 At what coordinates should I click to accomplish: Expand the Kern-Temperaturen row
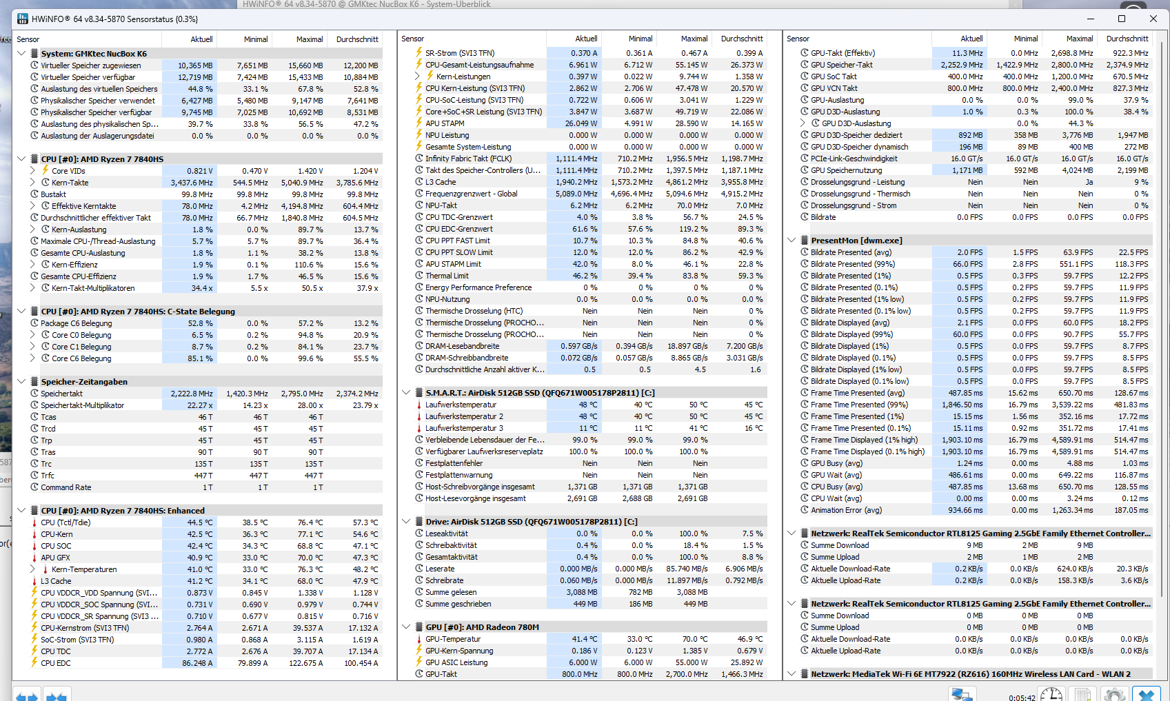pos(32,569)
